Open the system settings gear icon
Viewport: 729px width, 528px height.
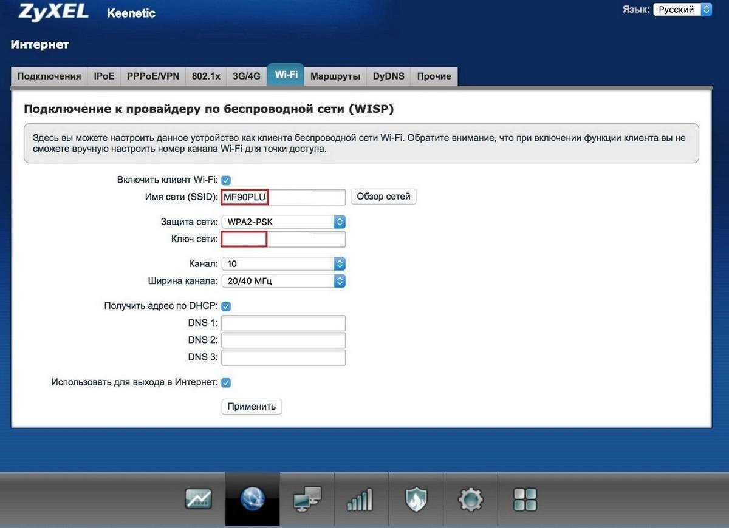point(470,499)
